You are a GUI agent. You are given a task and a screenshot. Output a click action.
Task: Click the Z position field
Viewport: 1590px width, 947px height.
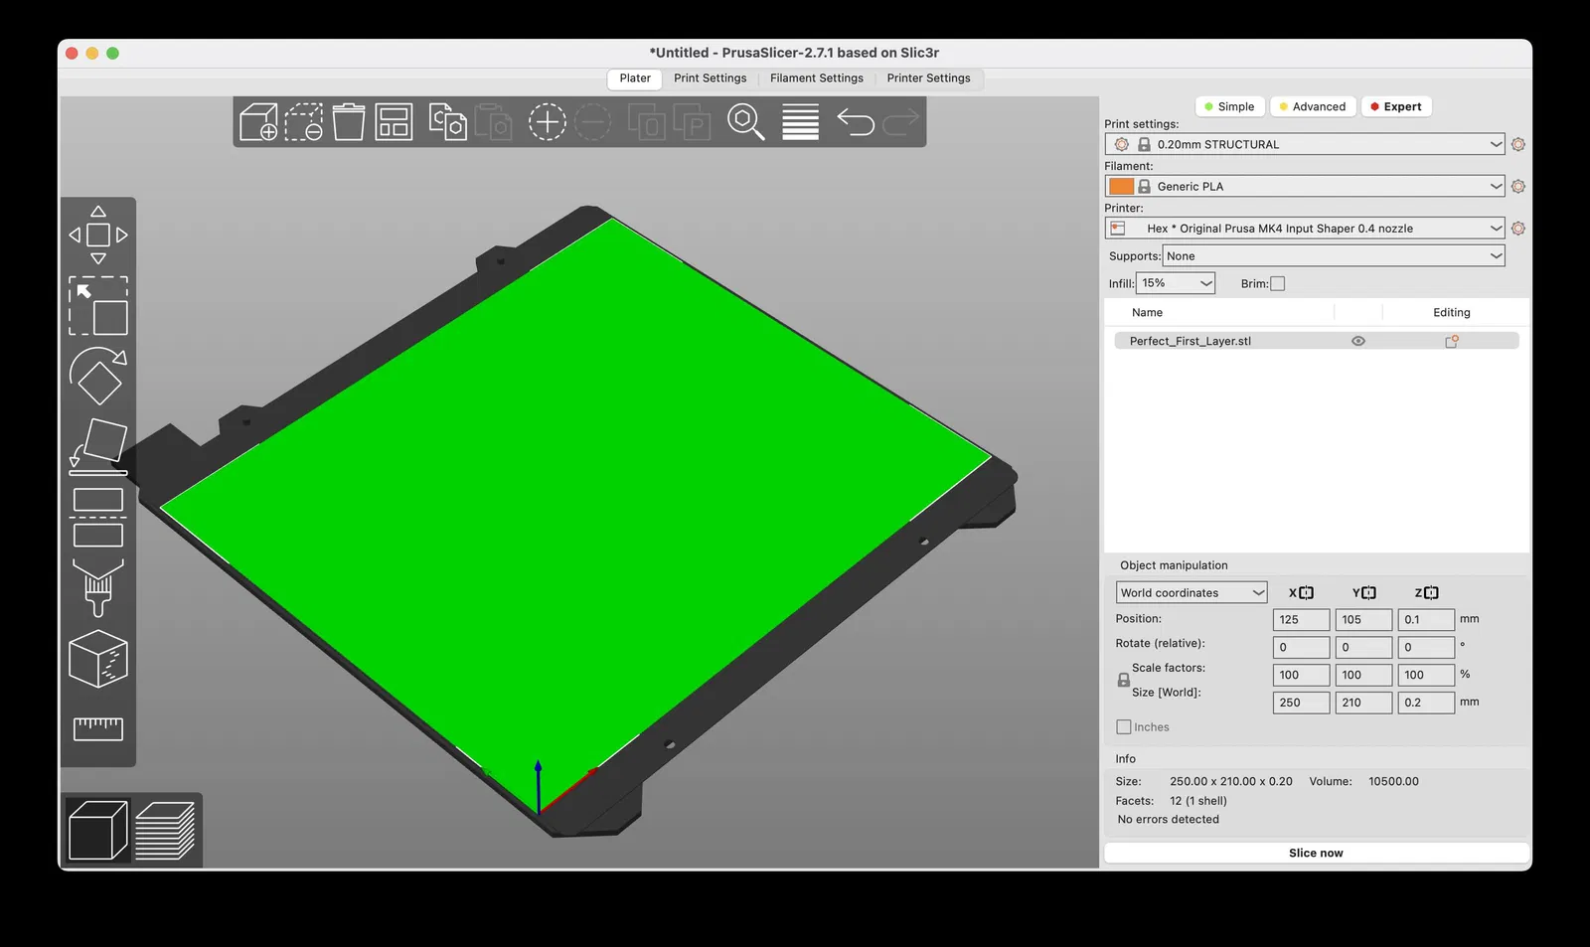(x=1426, y=619)
